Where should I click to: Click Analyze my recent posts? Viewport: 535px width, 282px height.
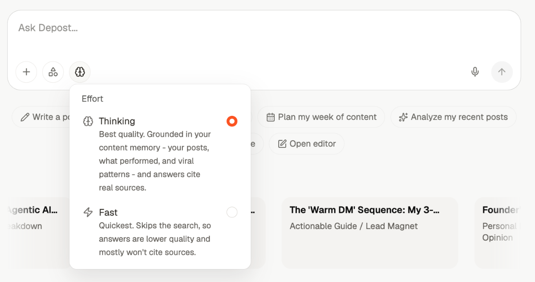click(x=453, y=117)
